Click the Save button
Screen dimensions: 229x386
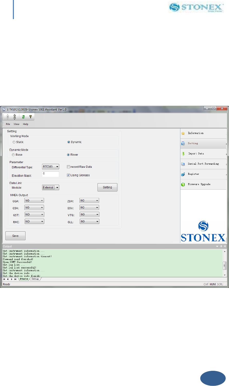click(15, 236)
